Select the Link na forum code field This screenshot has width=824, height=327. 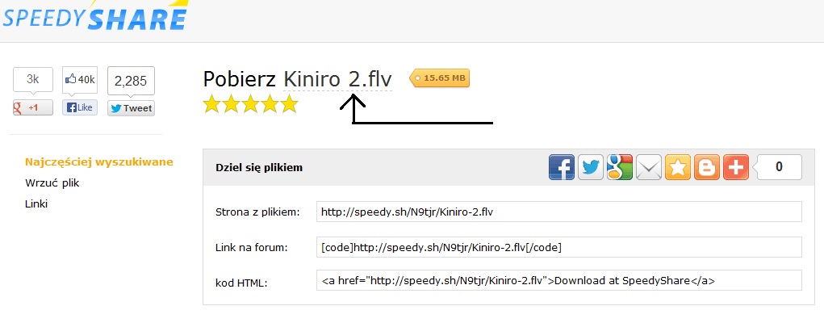[x=559, y=247]
